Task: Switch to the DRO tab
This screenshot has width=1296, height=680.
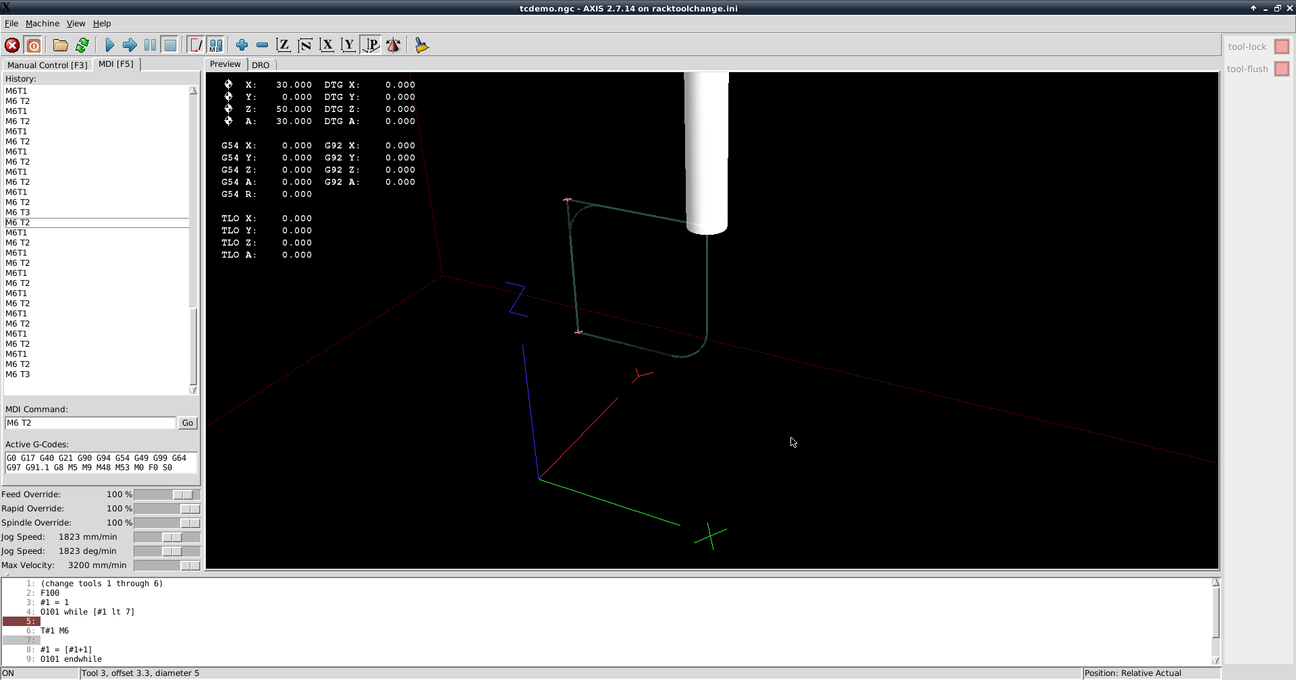Action: pos(261,65)
